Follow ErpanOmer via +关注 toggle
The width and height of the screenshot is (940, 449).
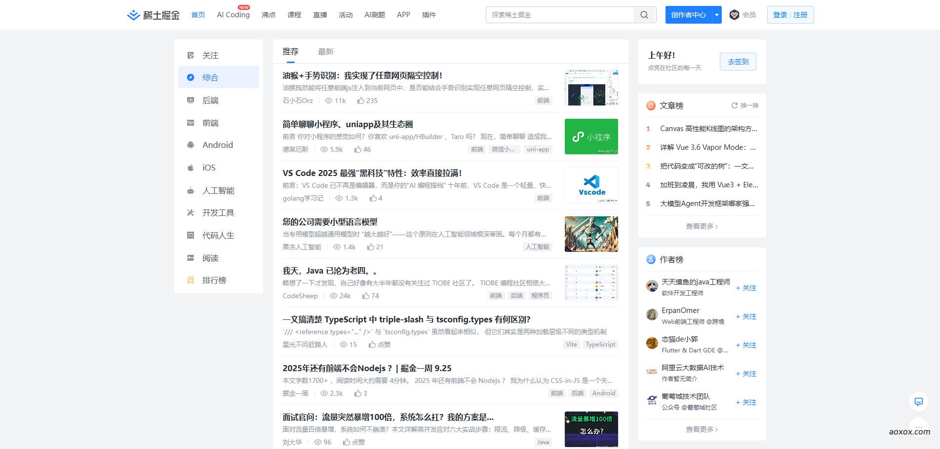[746, 316]
